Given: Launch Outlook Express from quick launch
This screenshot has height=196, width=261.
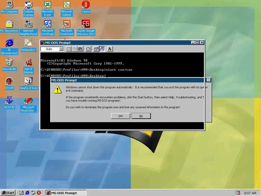Looking at the screenshot, I should (33, 193).
